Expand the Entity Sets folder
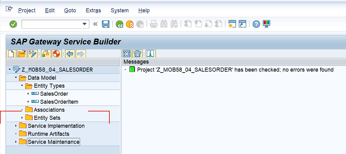 tap(22, 118)
